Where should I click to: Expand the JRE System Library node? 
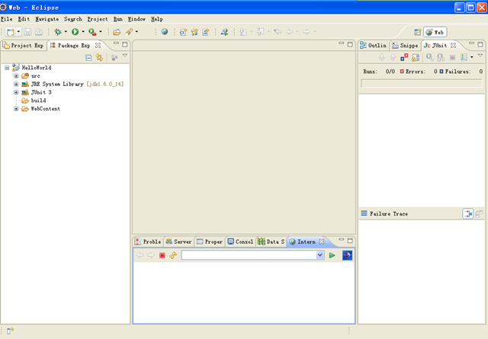click(16, 84)
